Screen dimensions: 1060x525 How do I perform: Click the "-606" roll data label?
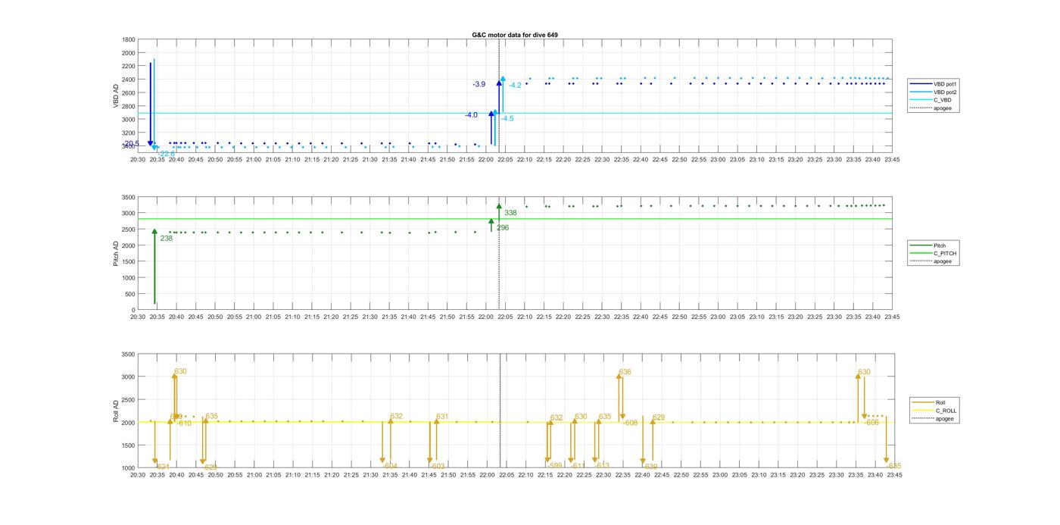(x=871, y=423)
